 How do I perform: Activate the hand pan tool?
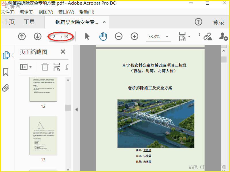click(x=103, y=36)
